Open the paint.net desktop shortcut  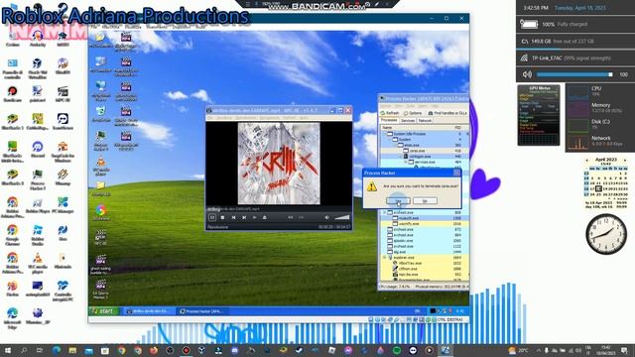point(38,94)
